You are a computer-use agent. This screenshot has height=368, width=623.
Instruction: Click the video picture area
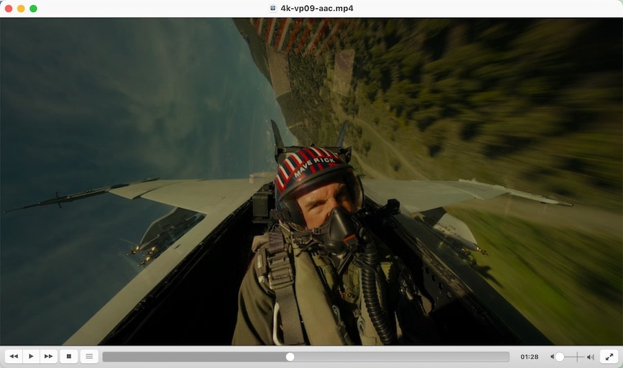tap(311, 181)
